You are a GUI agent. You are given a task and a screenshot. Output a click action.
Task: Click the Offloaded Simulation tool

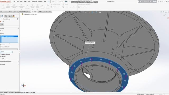[84, 5]
